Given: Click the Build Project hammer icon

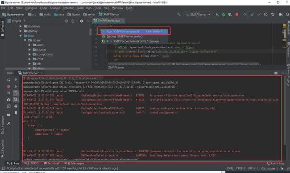Looking at the screenshot, I should point(178,14).
